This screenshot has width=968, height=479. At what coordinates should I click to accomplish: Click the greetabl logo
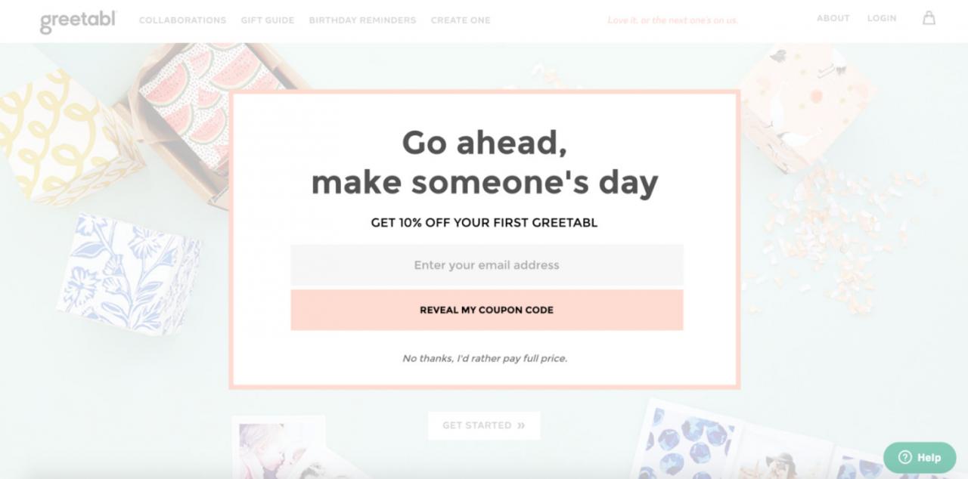(x=78, y=20)
